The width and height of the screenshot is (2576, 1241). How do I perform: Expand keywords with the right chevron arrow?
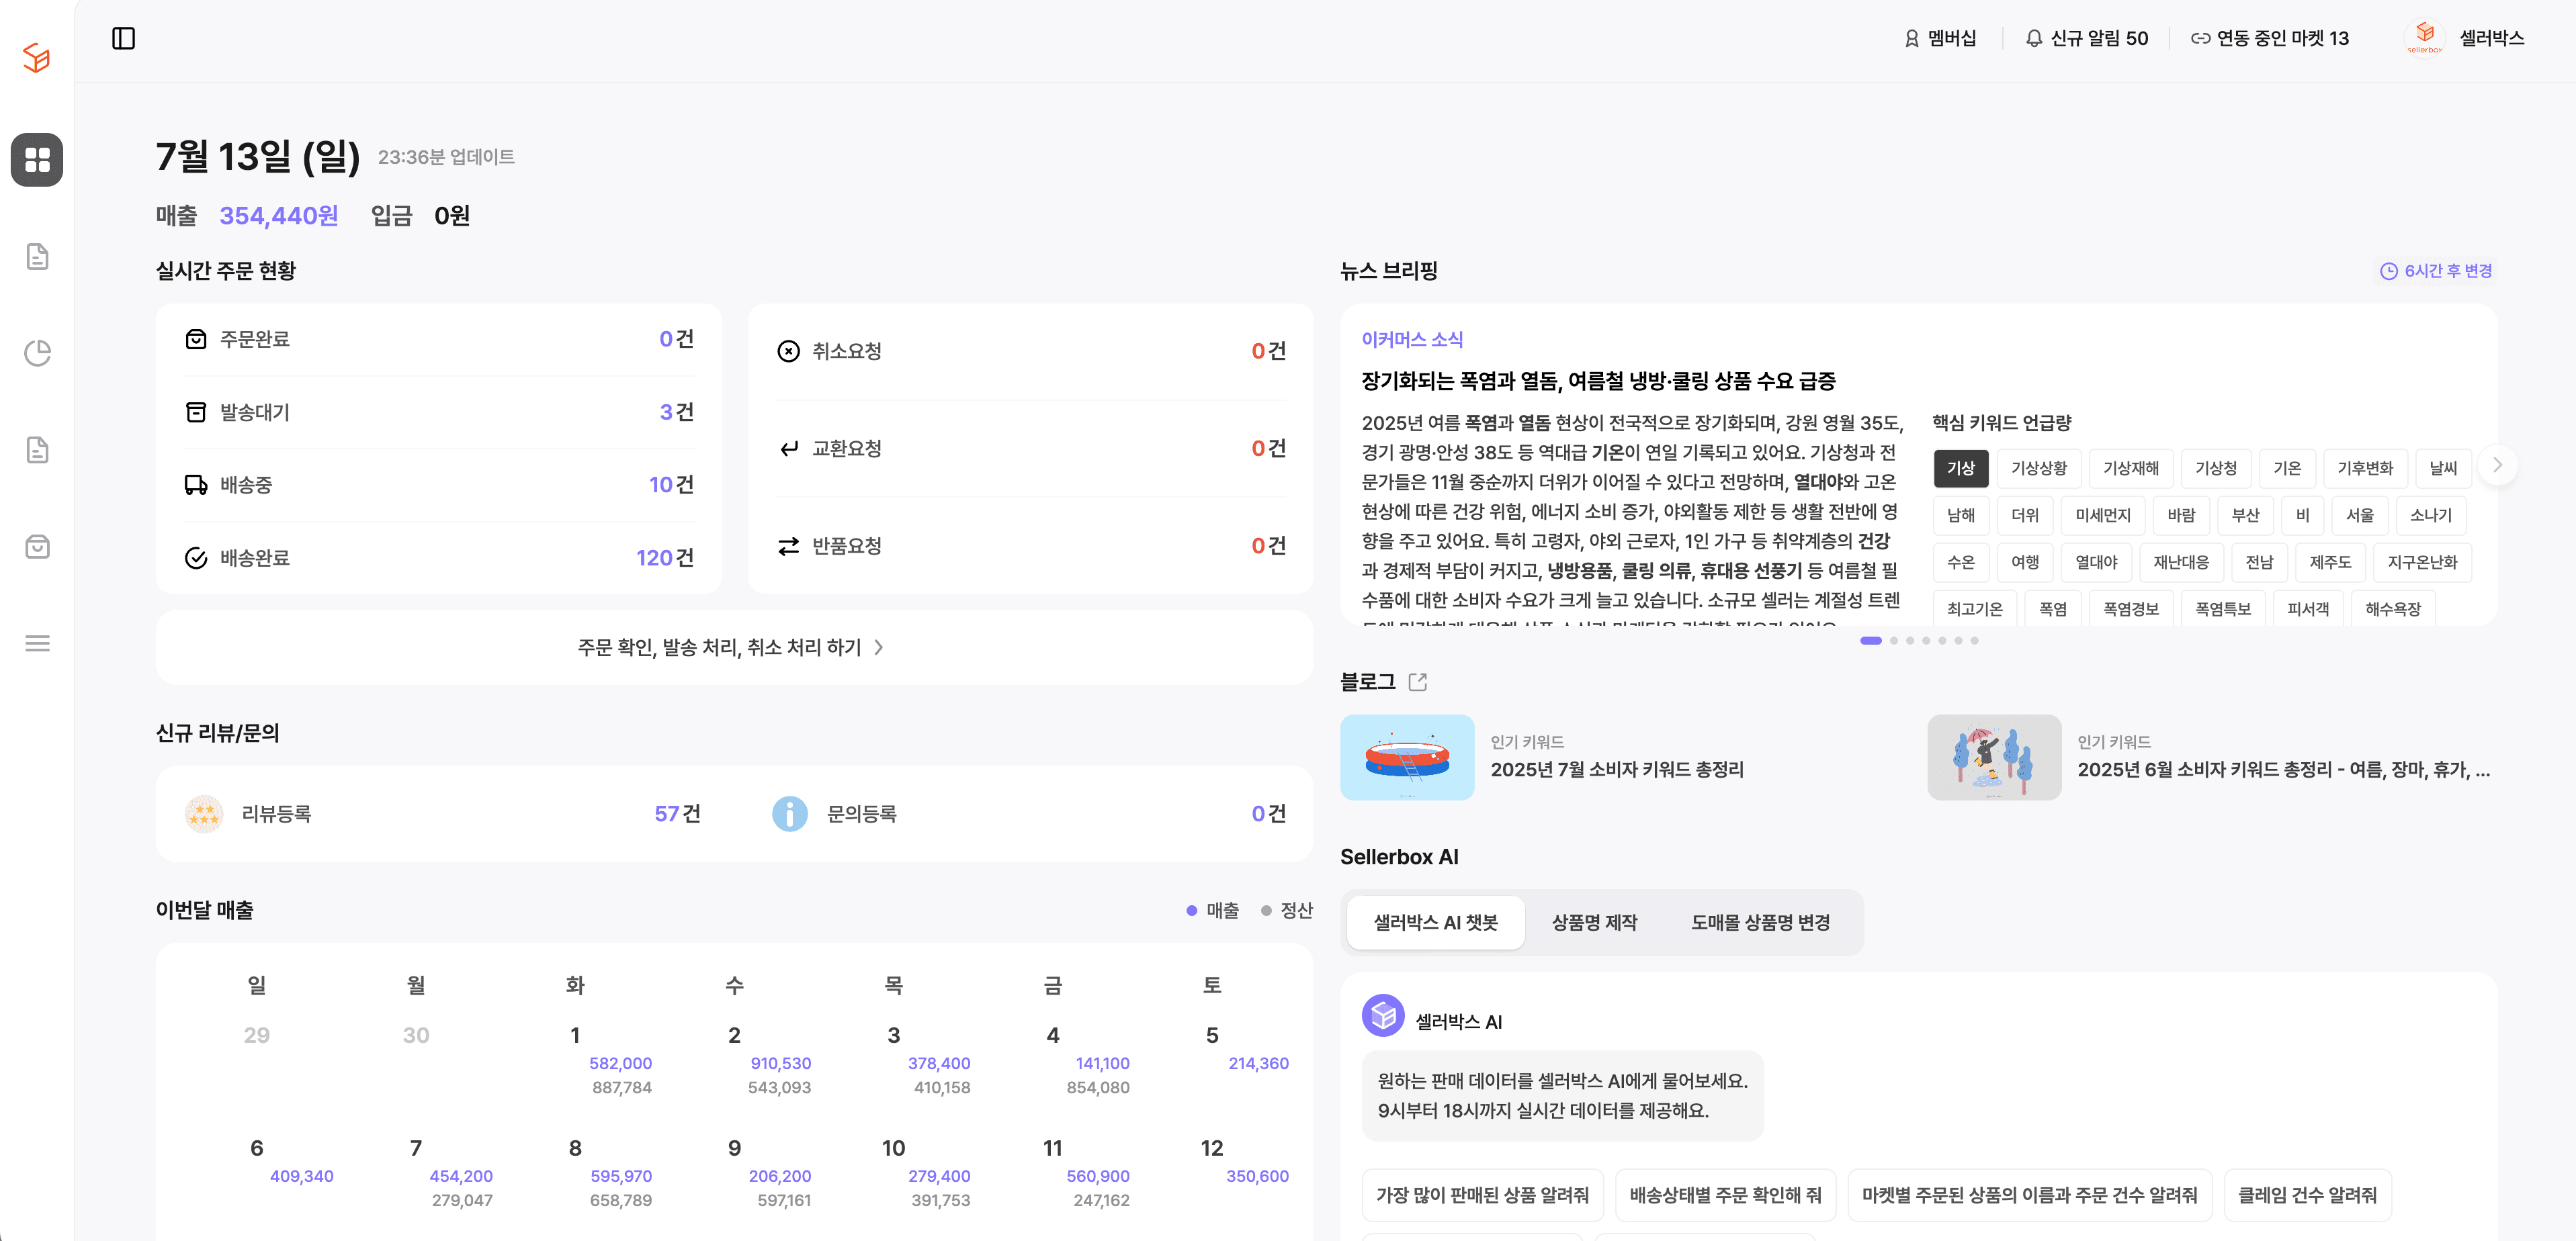pos(2497,465)
